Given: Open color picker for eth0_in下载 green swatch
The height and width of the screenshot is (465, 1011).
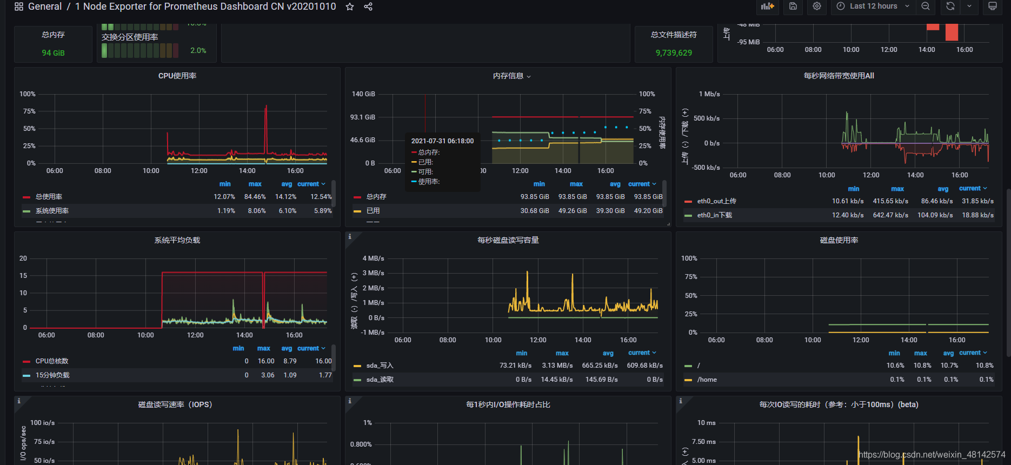Looking at the screenshot, I should click(x=688, y=215).
